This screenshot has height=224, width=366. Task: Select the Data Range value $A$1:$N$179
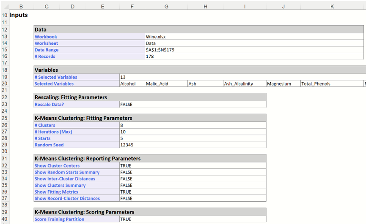click(x=160, y=50)
